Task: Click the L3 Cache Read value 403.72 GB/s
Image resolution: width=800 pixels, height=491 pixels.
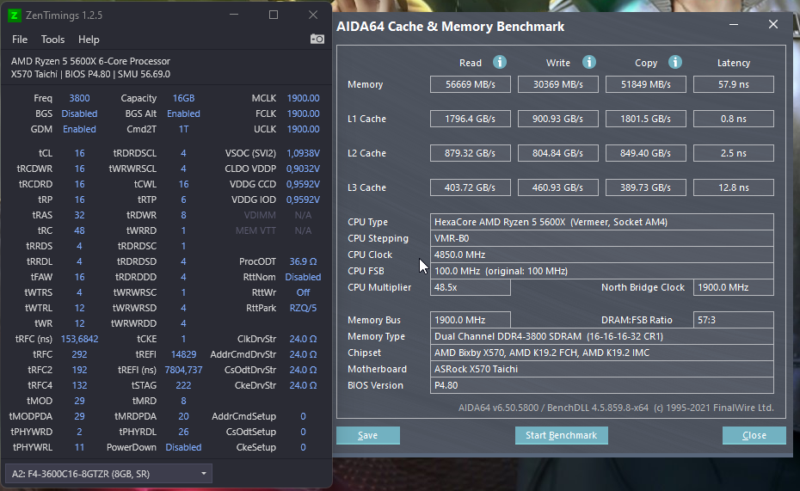Action: [x=471, y=187]
